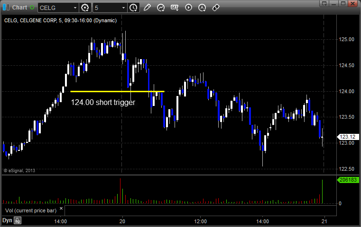The width and height of the screenshot is (361, 227).
Task: Click the trading up-down arrows icon
Action: [x=216, y=8]
